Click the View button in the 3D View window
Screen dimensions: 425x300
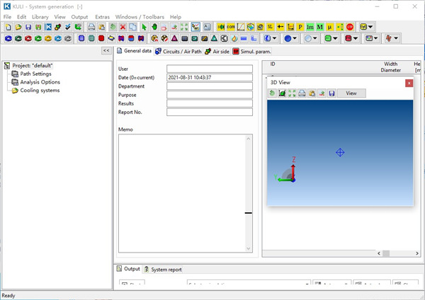tap(351, 93)
